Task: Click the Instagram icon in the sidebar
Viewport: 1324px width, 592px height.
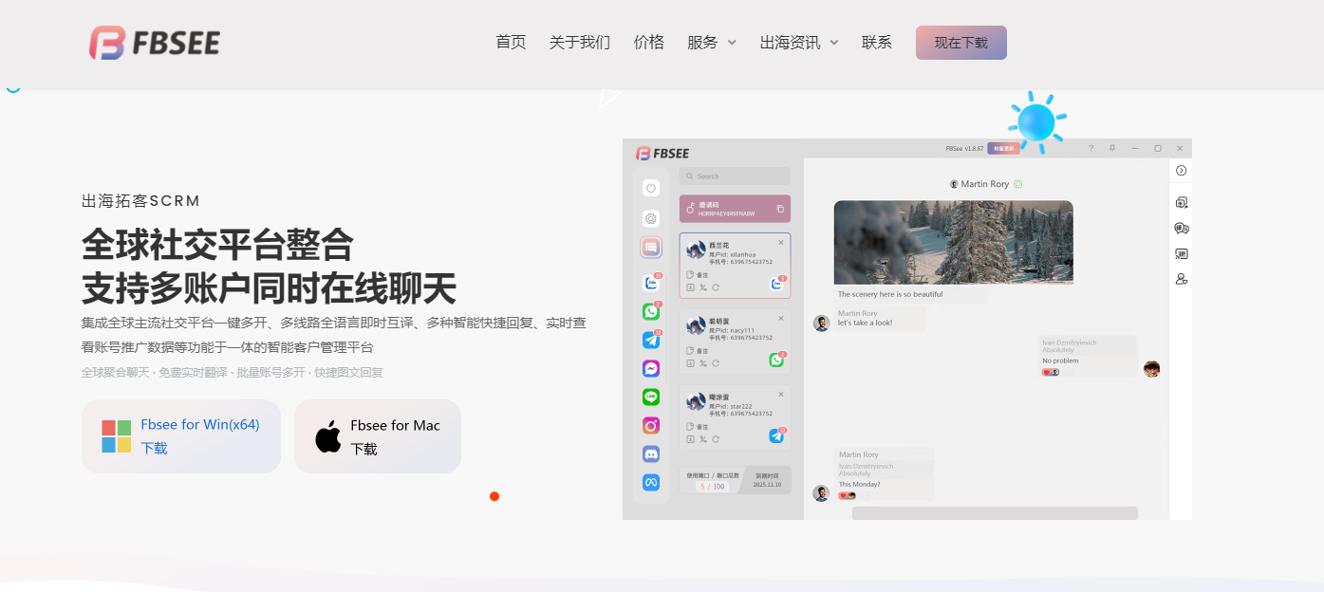Action: coord(651,425)
